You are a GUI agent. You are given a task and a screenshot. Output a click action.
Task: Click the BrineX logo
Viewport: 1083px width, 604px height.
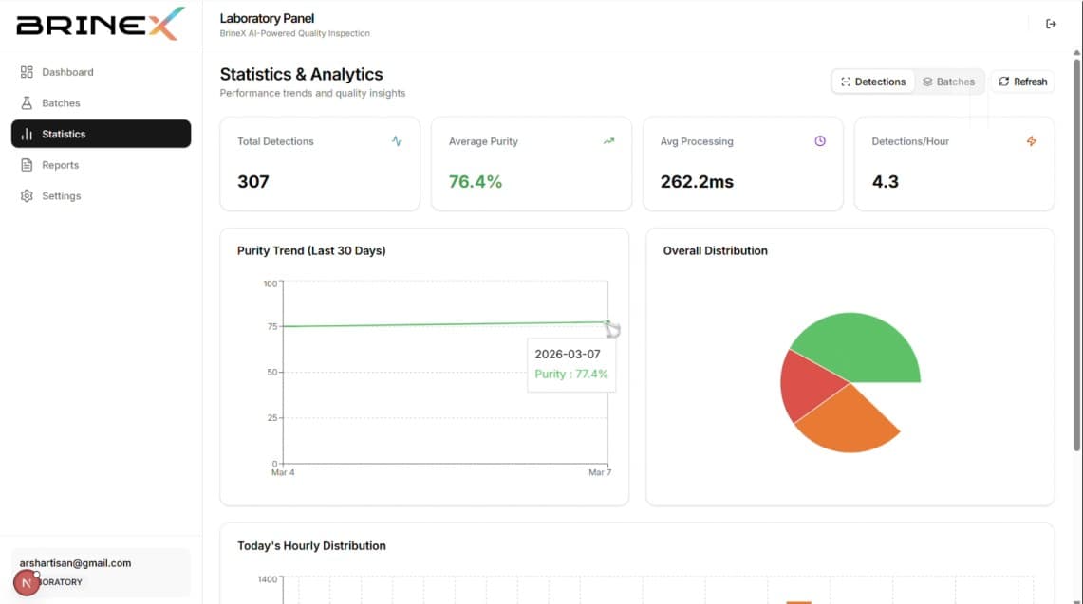tap(101, 24)
